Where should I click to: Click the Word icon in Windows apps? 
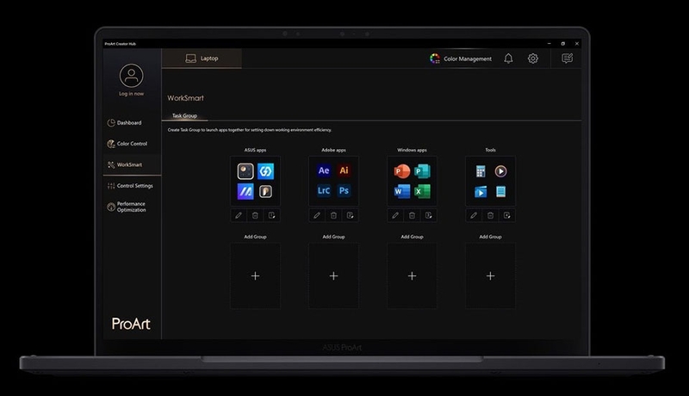click(x=402, y=191)
